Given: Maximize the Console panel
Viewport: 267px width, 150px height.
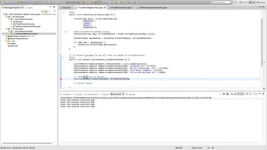Looking at the screenshot, I should 263,94.
